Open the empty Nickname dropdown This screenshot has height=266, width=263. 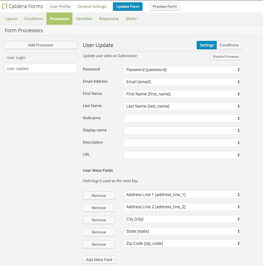click(182, 118)
